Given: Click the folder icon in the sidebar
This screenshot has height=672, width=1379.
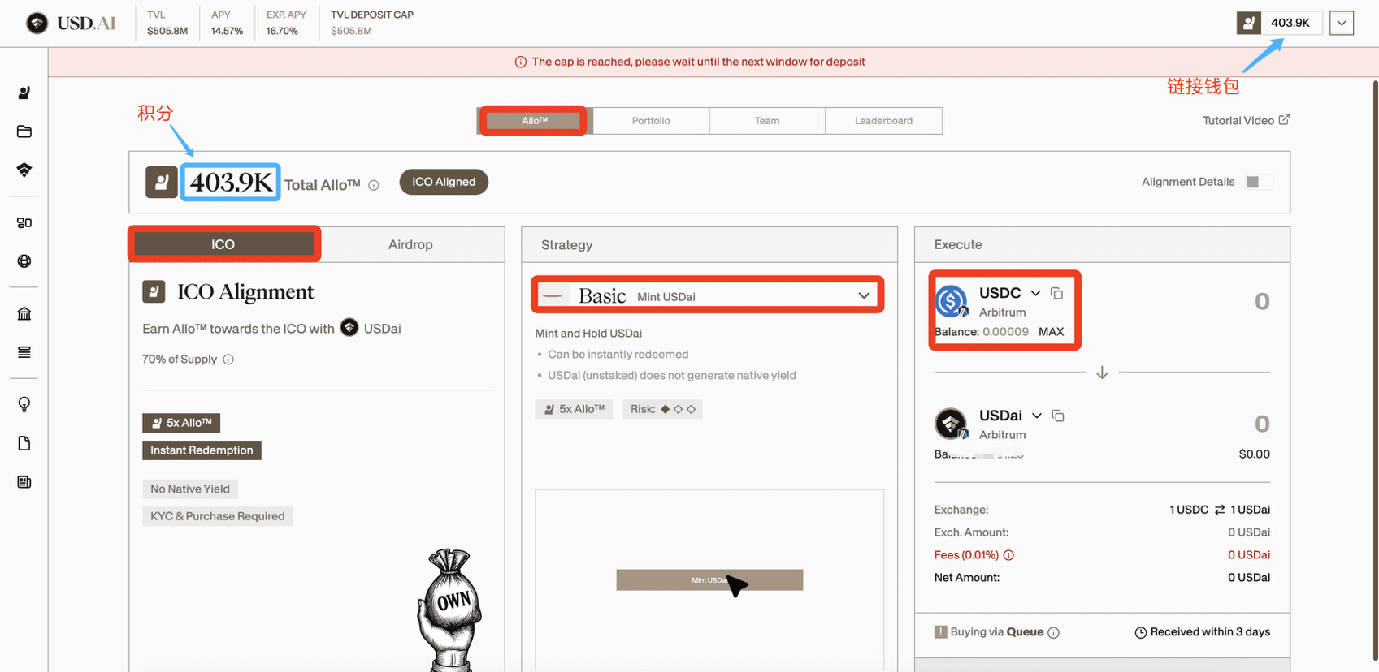Looking at the screenshot, I should 24,131.
